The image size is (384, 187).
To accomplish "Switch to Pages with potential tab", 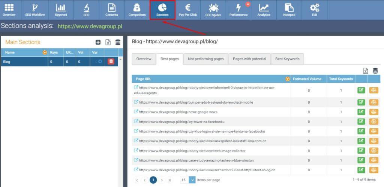I will [249, 59].
